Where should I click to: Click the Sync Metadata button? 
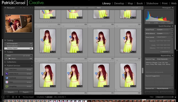[151, 92]
